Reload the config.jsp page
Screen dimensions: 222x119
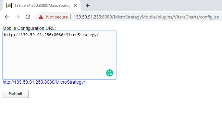[x=28, y=17]
